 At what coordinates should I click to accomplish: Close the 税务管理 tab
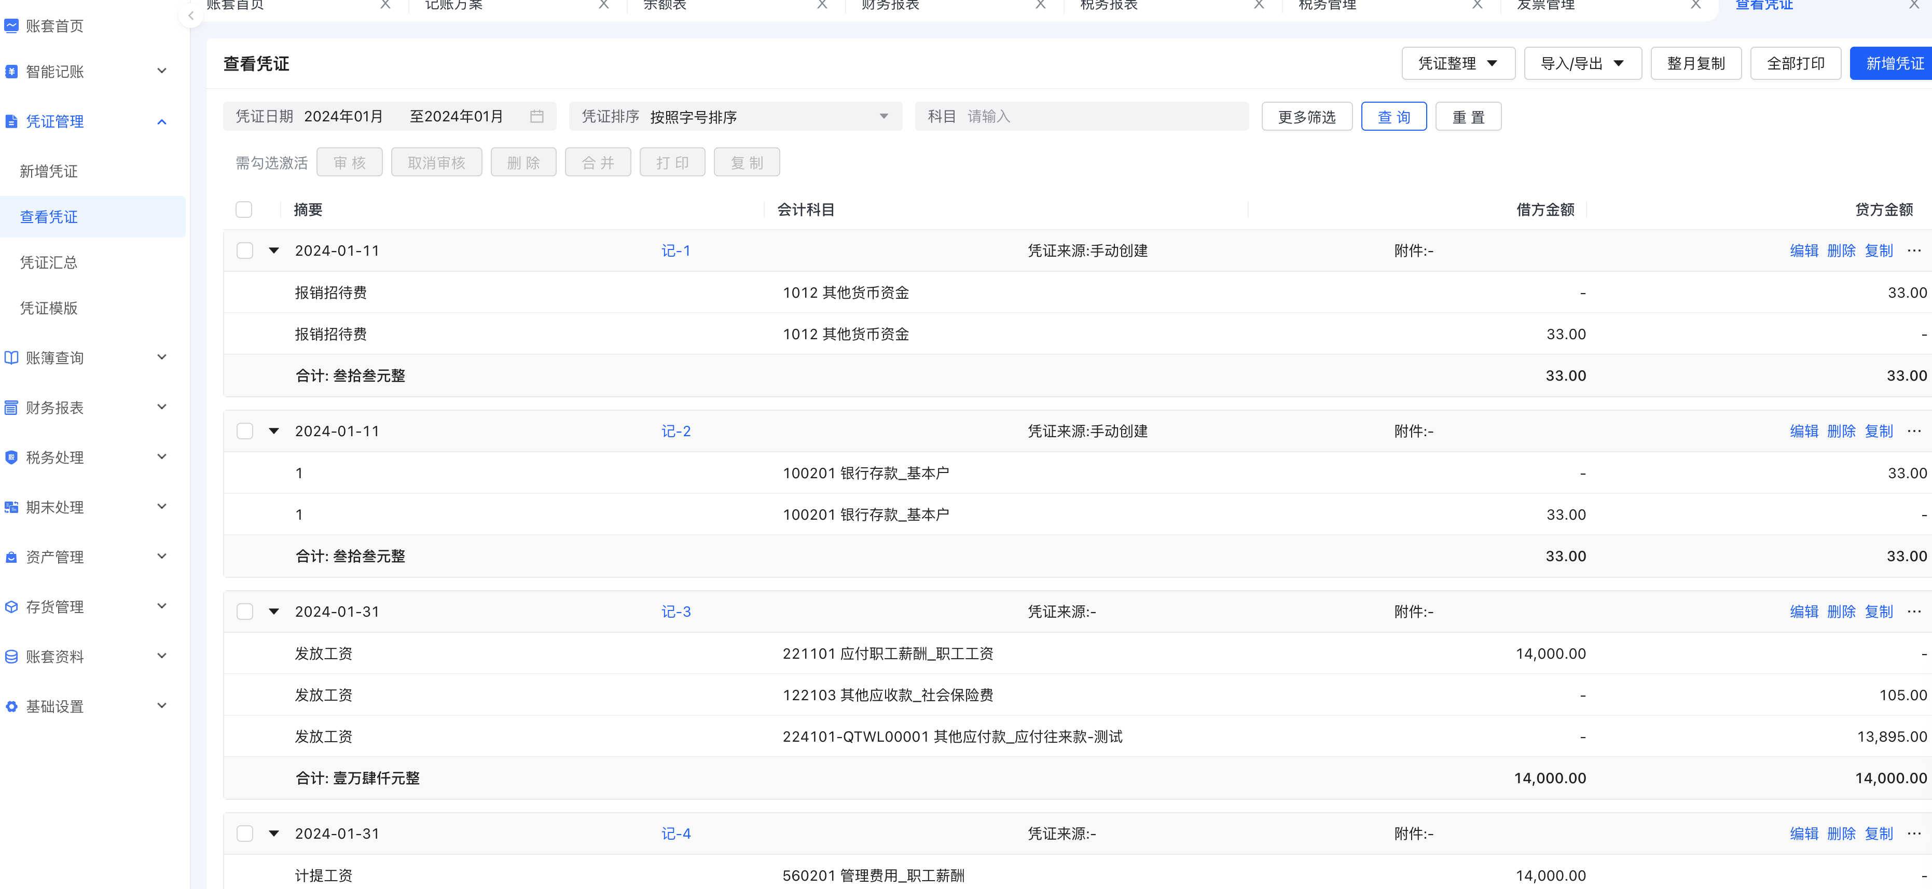pos(1476,5)
